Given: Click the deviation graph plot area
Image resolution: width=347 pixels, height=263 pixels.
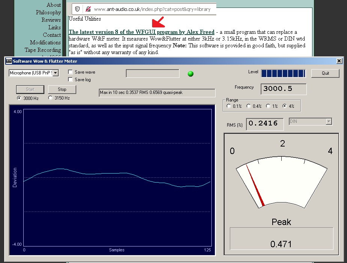Looking at the screenshot, I should [x=118, y=178].
